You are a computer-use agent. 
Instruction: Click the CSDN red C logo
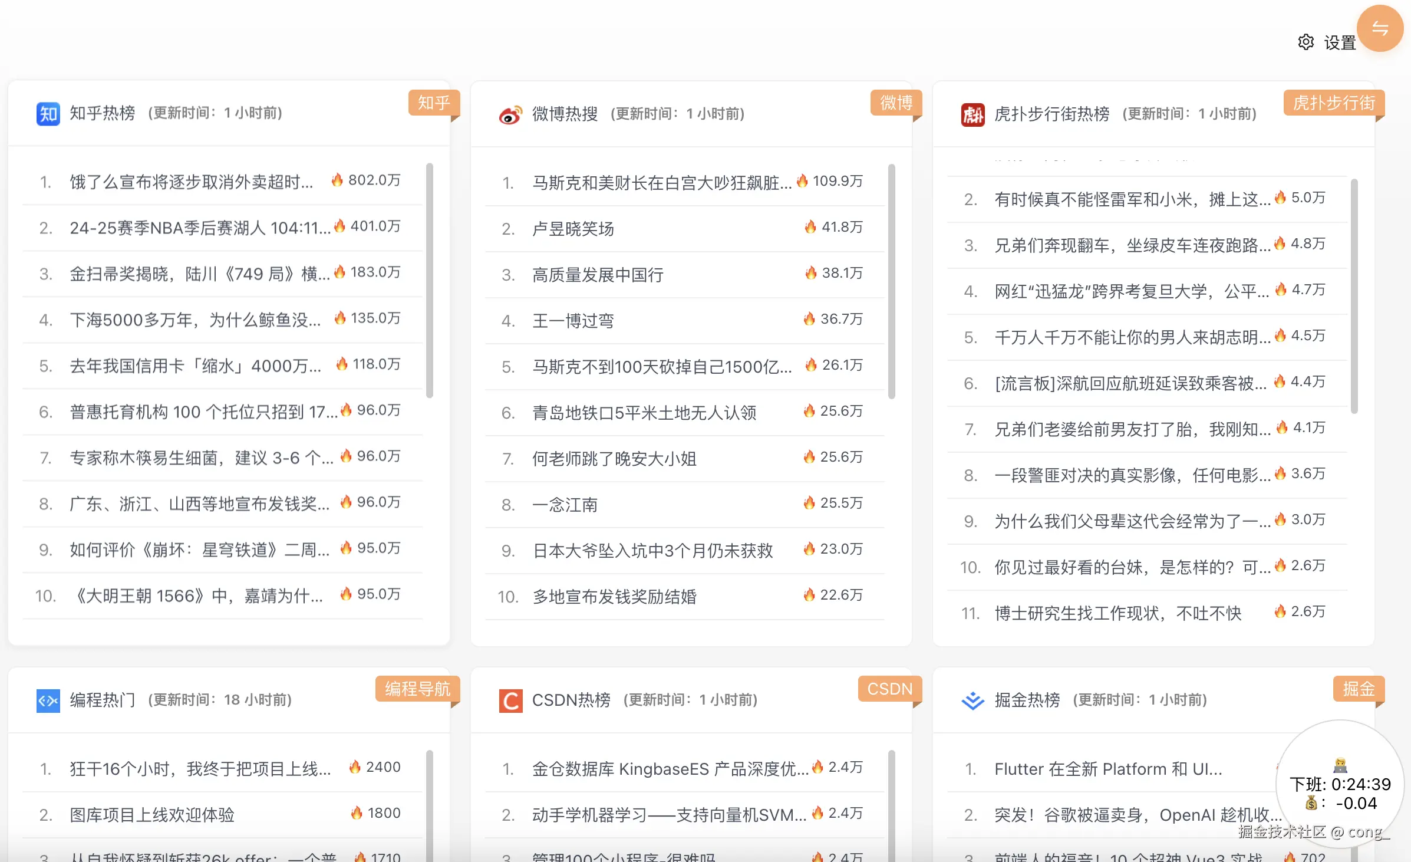coord(510,700)
